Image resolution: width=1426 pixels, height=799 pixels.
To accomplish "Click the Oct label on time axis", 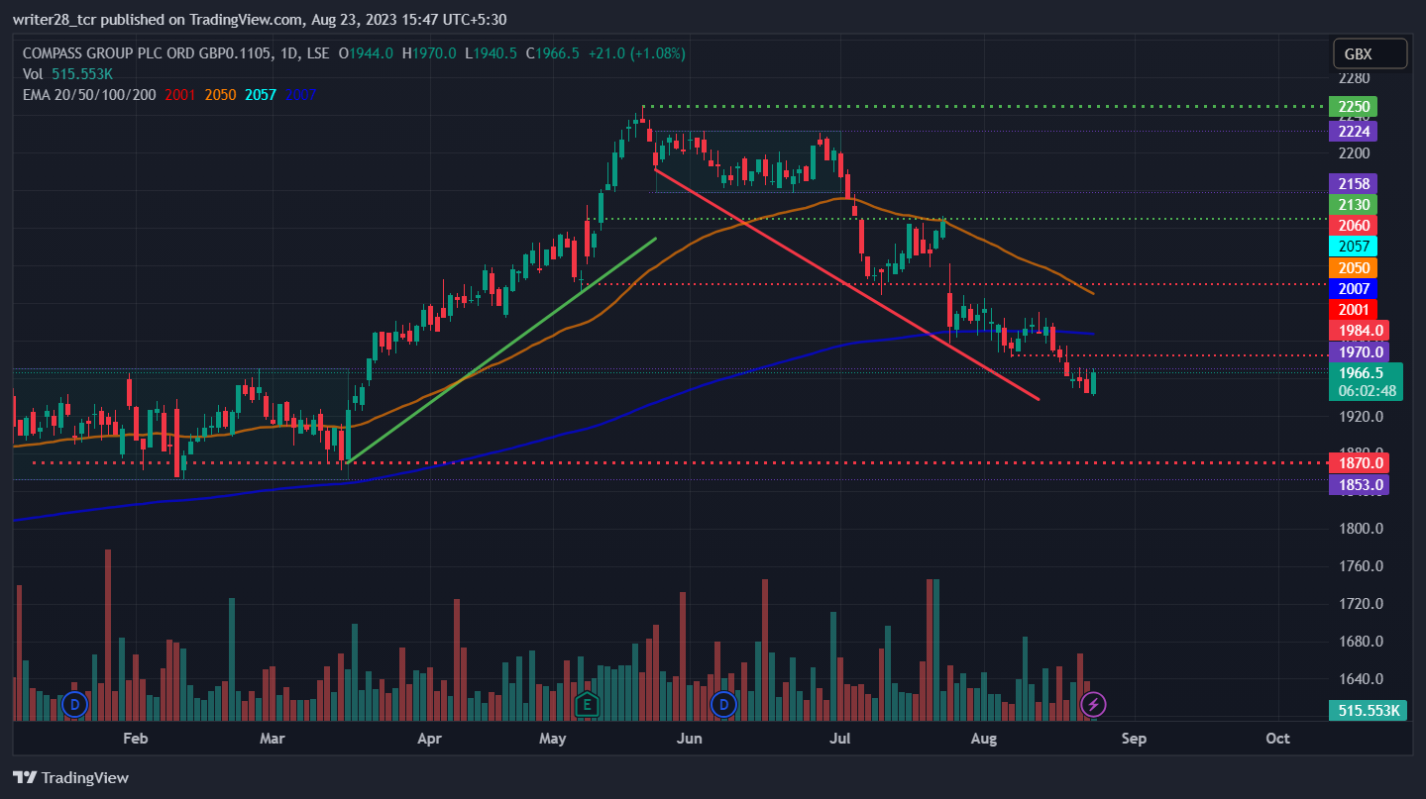I will tap(1278, 739).
